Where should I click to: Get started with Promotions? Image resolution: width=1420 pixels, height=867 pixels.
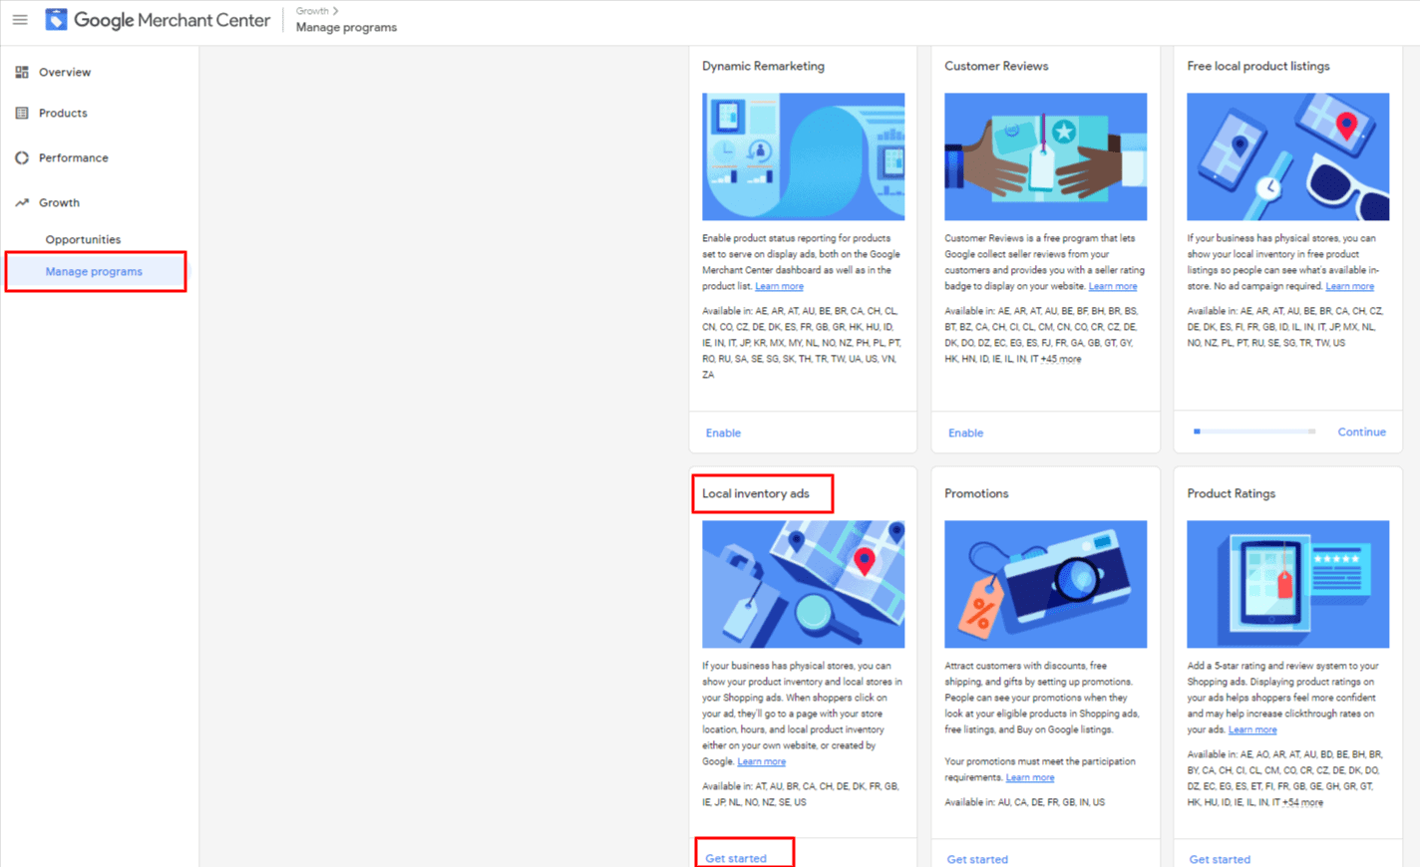[x=977, y=859]
